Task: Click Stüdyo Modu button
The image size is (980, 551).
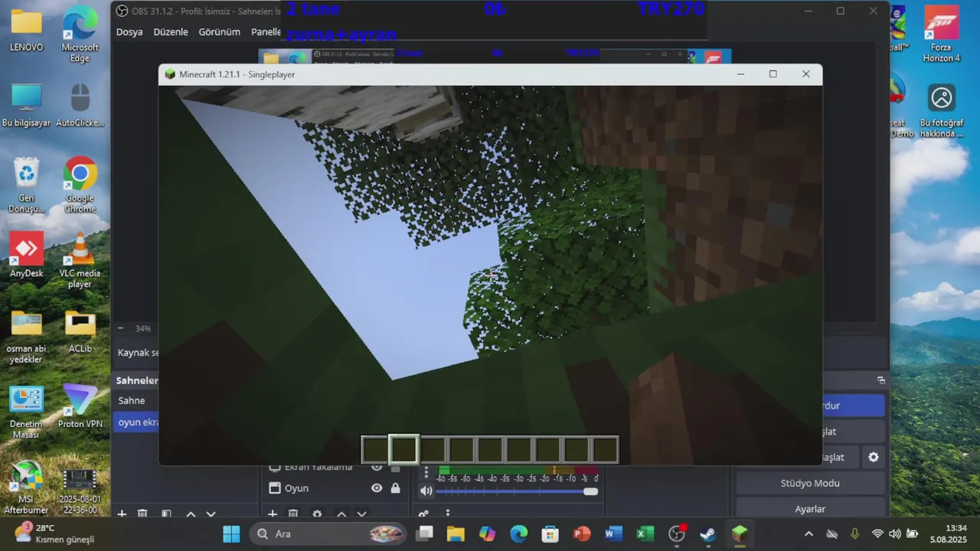Action: point(810,483)
